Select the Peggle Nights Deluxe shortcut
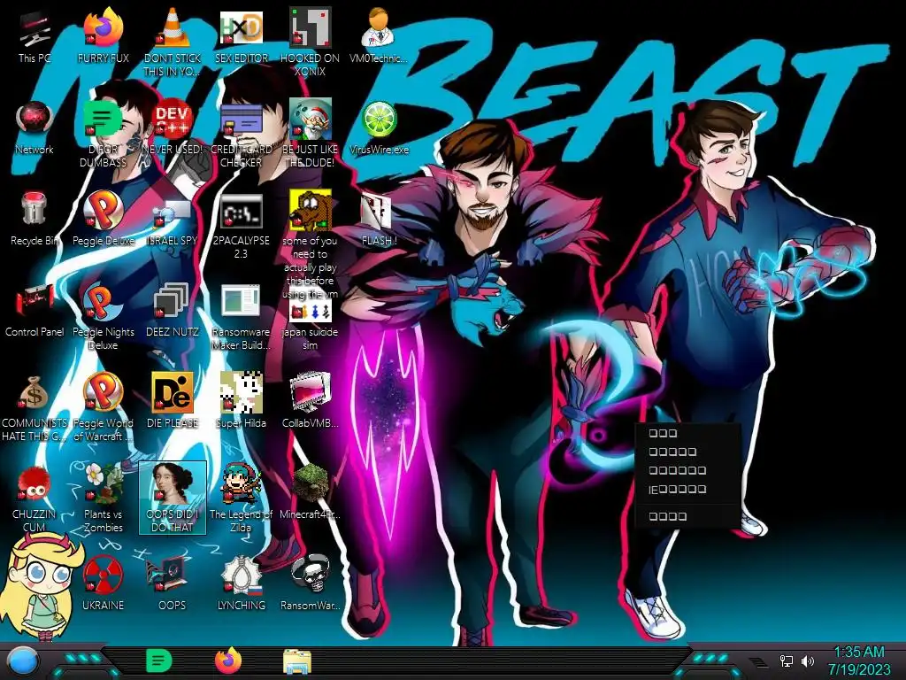906x680 pixels. [103, 316]
